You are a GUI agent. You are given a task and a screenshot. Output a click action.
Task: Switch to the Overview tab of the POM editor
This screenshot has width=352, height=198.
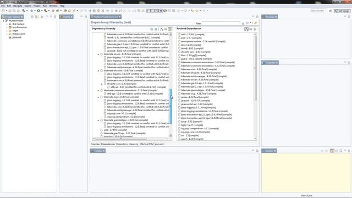pyautogui.click(x=95, y=144)
